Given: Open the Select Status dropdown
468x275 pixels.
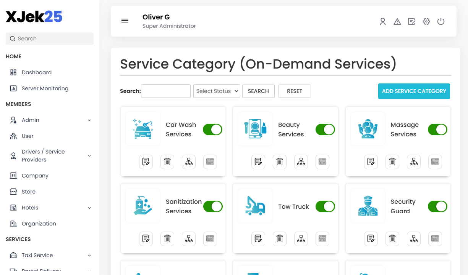Looking at the screenshot, I should [x=217, y=91].
